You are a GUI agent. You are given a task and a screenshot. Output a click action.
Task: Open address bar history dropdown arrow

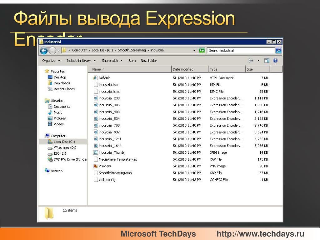[x=194, y=50]
